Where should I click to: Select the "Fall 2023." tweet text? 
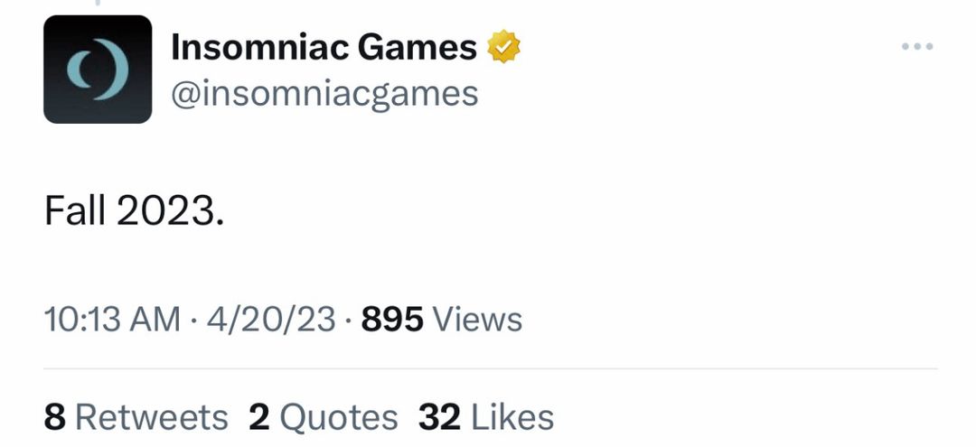click(x=134, y=211)
